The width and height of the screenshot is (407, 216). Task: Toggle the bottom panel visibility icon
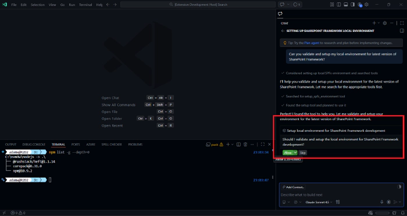[x=346, y=5]
